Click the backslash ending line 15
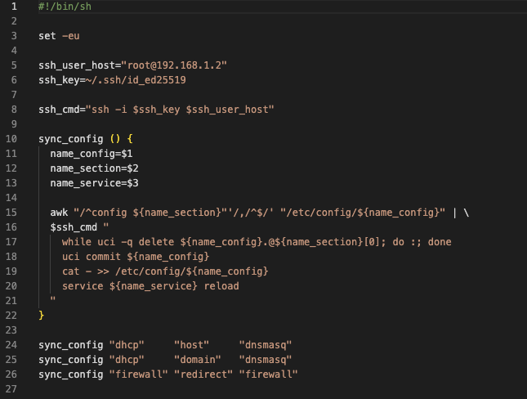This screenshot has height=399, width=527. (467, 213)
